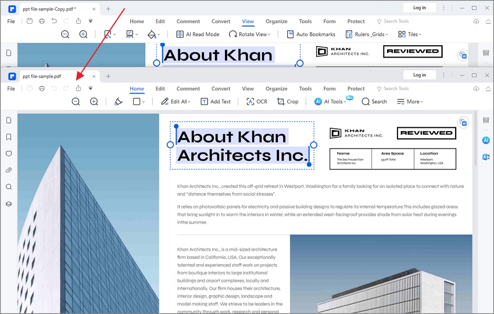494x314 pixels.
Task: Open Rotate View dropdown in back window
Action: [x=250, y=34]
